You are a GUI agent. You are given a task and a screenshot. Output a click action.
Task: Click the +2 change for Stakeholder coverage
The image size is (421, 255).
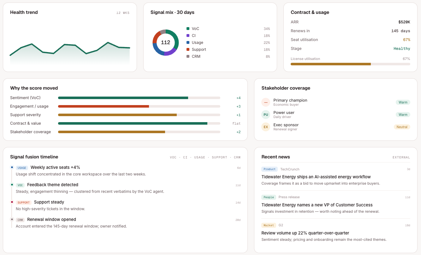[238, 132]
